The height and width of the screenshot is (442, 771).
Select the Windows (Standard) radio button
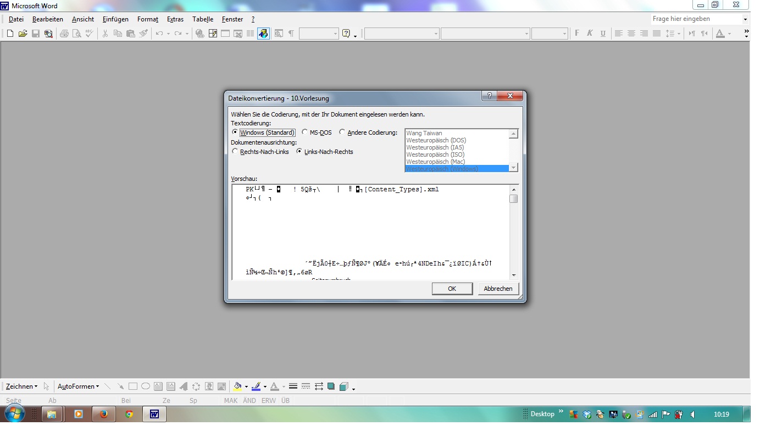pyautogui.click(x=235, y=132)
